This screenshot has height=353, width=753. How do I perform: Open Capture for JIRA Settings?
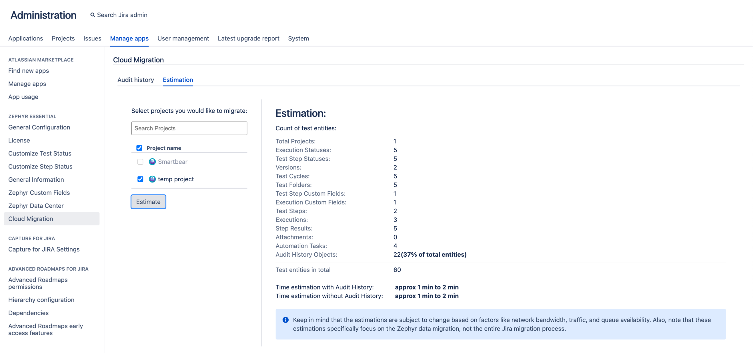point(44,249)
